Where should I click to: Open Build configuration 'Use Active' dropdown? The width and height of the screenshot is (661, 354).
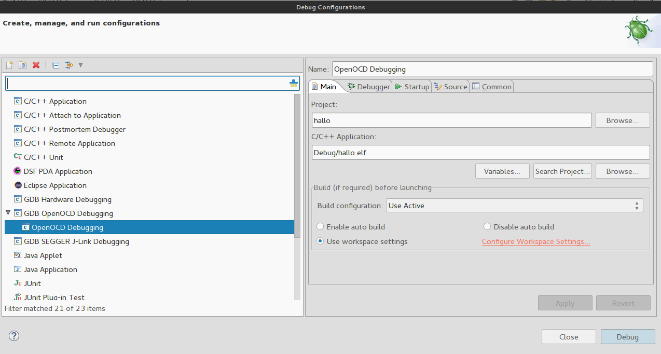point(515,206)
